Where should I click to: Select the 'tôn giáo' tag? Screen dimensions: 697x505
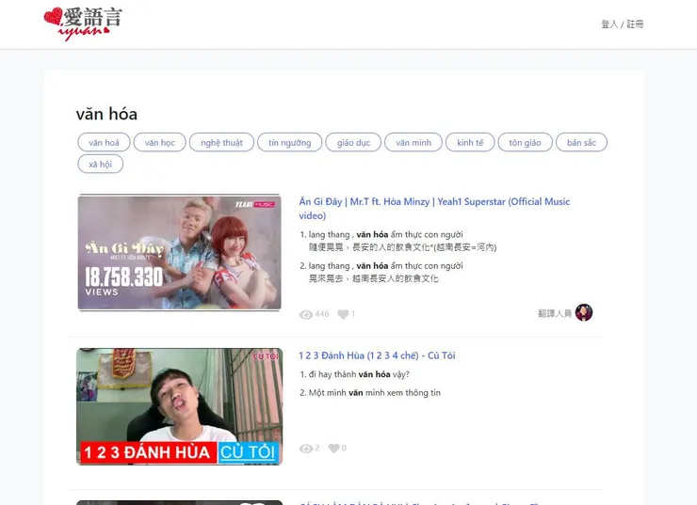(525, 142)
